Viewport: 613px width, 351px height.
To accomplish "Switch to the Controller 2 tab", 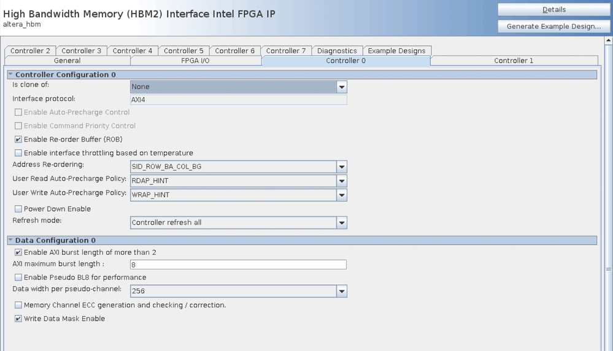I will point(30,51).
